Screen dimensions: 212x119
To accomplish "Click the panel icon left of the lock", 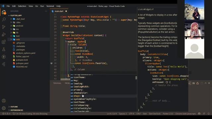I will tap(193, 83).
